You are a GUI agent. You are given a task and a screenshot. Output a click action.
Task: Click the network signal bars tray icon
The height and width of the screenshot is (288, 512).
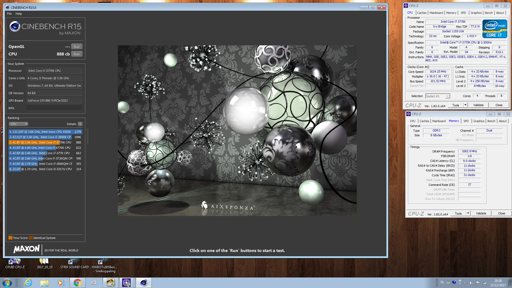(484, 283)
